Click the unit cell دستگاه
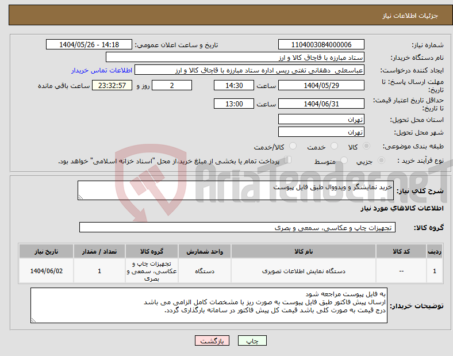This screenshot has width=453, height=356. point(205,271)
